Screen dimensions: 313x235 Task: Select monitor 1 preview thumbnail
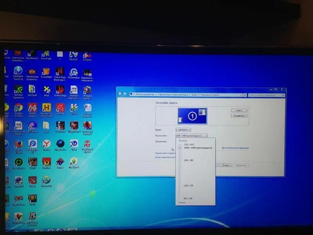coord(192,116)
